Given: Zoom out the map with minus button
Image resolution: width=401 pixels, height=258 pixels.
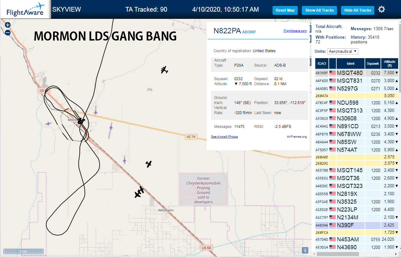Looking at the screenshot, I should pyautogui.click(x=8, y=32).
